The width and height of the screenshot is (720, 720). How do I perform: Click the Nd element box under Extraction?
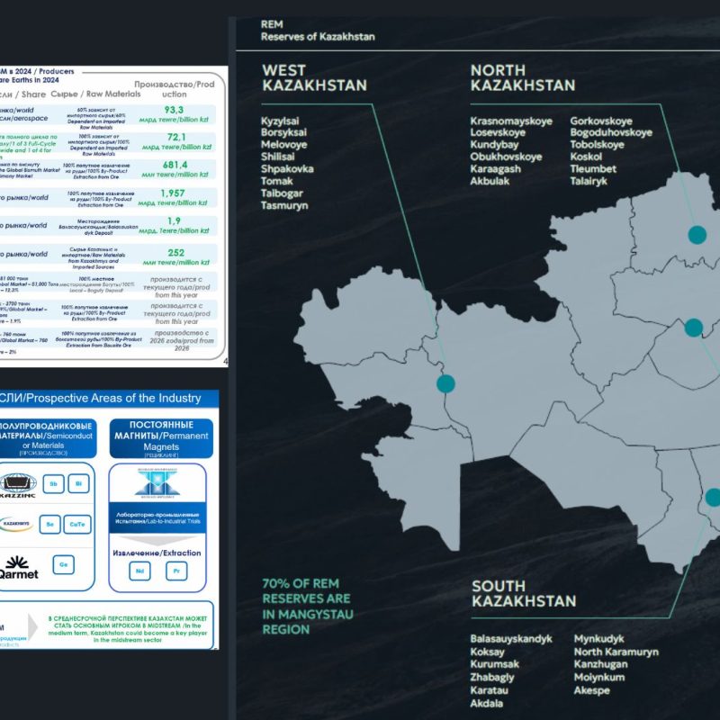139,569
